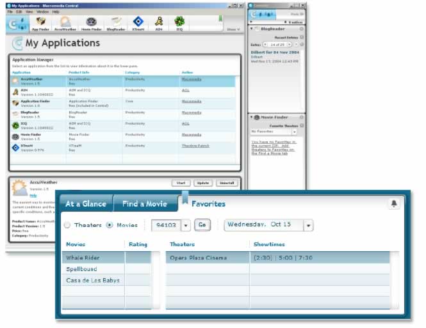Sort list by the Category column header
Image resolution: width=426 pixels, height=328 pixels.
pyautogui.click(x=133, y=72)
